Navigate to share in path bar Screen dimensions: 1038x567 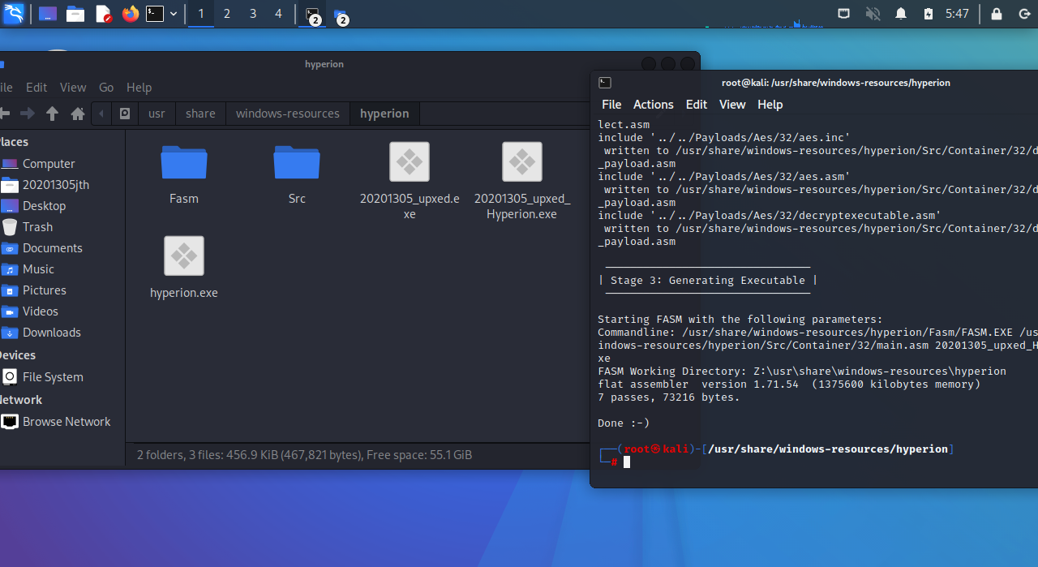click(x=200, y=114)
